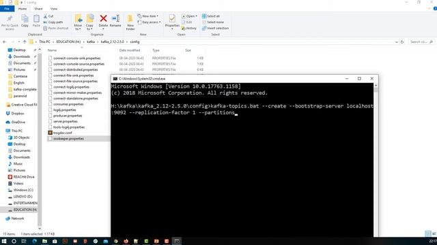Switch to the Home ribbon tab
Image resolution: width=437 pixels, height=245 pixels.
23,9
